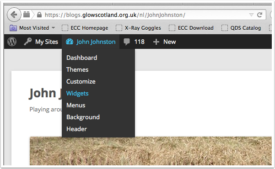The height and width of the screenshot is (169, 275).
Task: Click the site identity icon in address bar
Action: click(27, 15)
